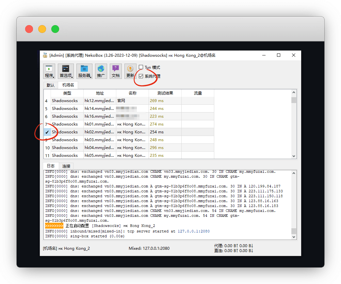Switch to the 默认 group tab
341x284 pixels.
coord(51,85)
